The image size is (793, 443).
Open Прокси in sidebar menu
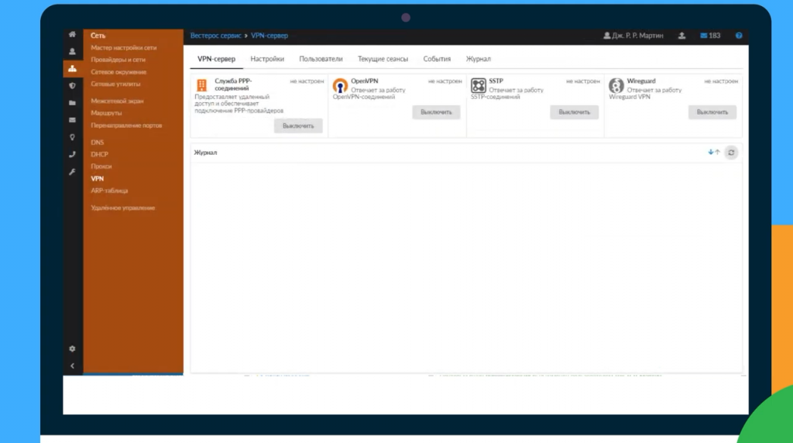click(101, 167)
